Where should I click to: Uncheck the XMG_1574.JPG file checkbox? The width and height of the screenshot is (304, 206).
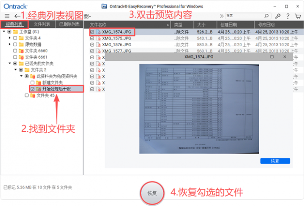tap(92, 32)
